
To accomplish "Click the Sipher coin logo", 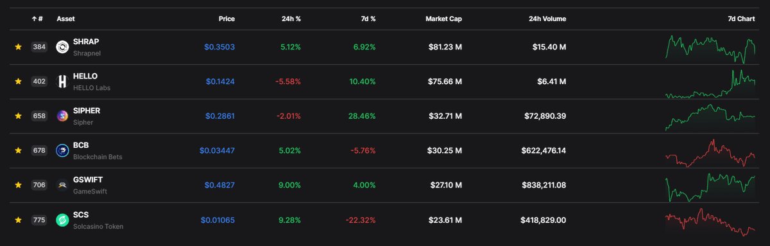I will pos(62,116).
